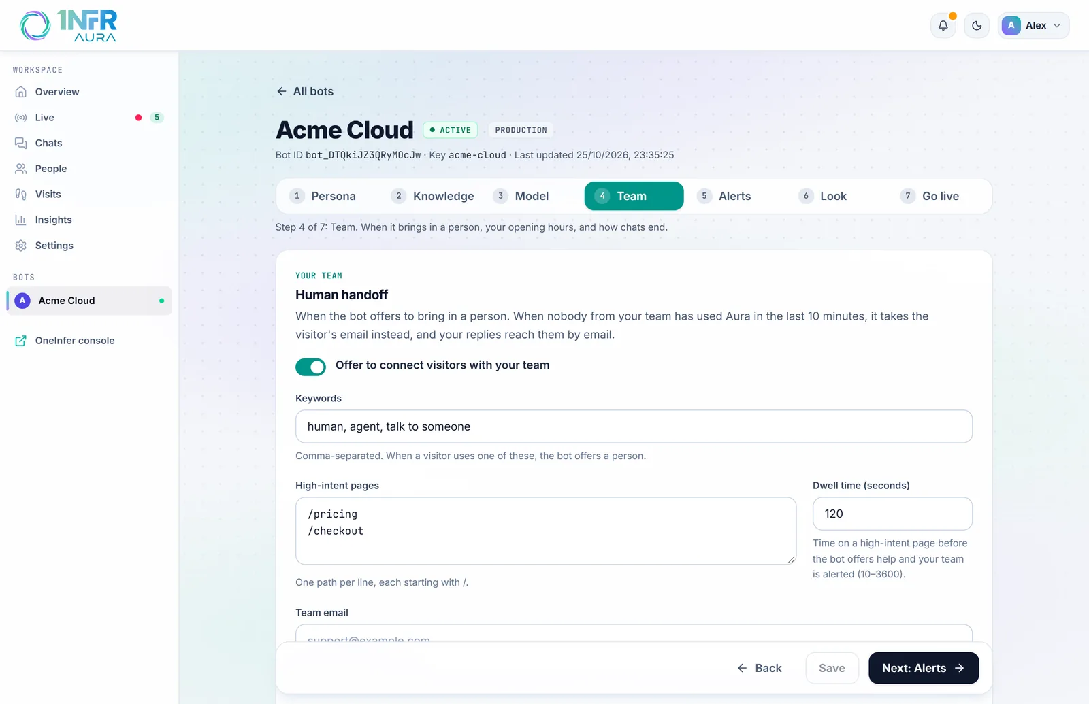The height and width of the screenshot is (704, 1089).
Task: Click into the Team email field
Action: [634, 634]
